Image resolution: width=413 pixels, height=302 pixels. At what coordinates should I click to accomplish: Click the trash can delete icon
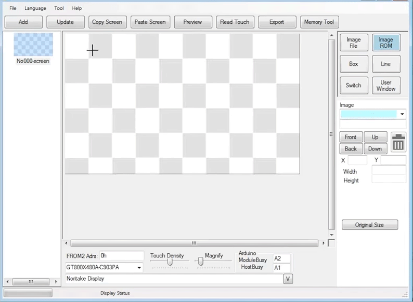[x=398, y=143]
